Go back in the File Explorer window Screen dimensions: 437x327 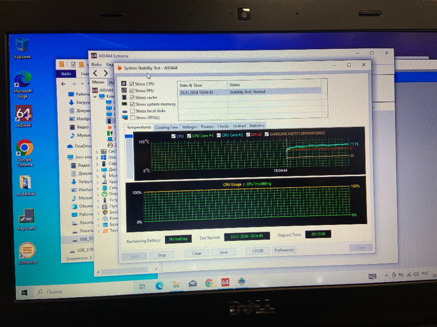[x=63, y=84]
